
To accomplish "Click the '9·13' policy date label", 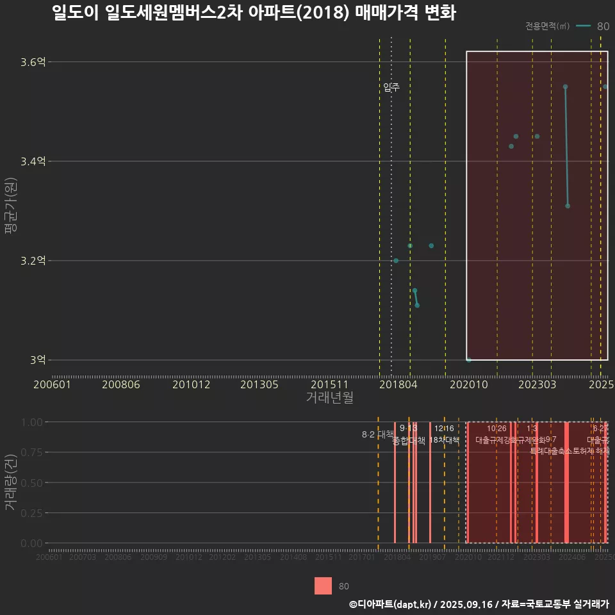I will [x=408, y=428].
